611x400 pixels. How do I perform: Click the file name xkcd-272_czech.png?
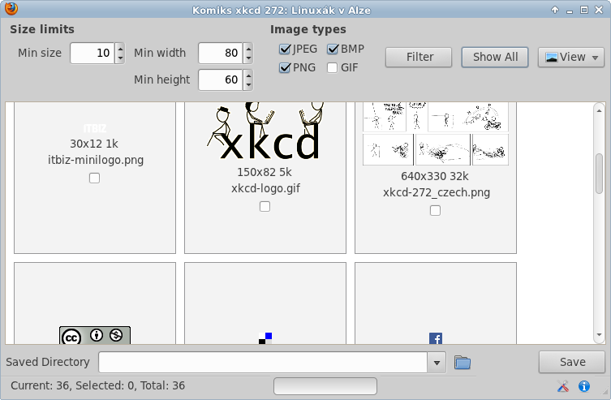pyautogui.click(x=437, y=192)
